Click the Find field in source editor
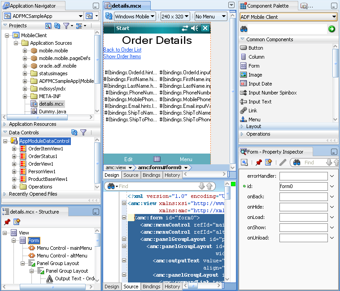This screenshot has height=291, width=340. click(158, 186)
